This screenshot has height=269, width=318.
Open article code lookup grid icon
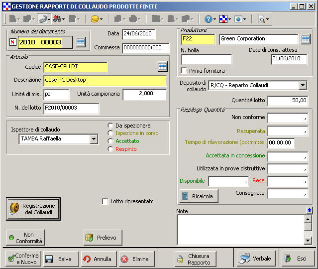coord(162,66)
